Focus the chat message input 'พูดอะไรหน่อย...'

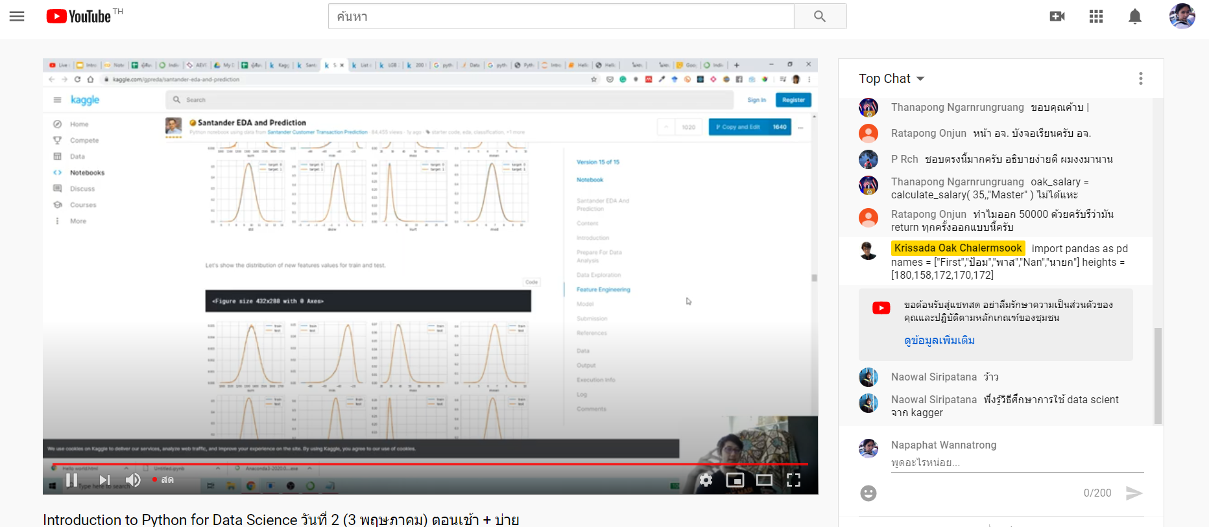(x=1017, y=463)
